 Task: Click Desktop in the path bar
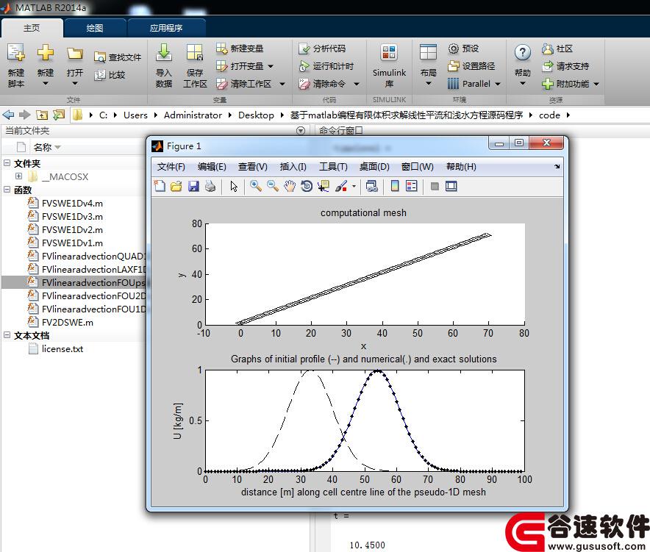point(256,115)
